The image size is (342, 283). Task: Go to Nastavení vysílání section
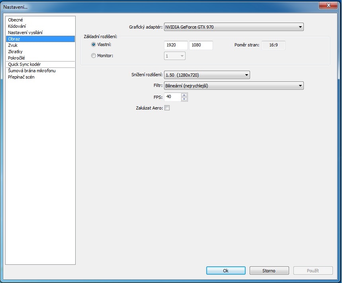40,33
